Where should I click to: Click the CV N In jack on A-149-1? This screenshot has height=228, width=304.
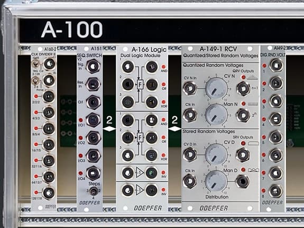190,88
